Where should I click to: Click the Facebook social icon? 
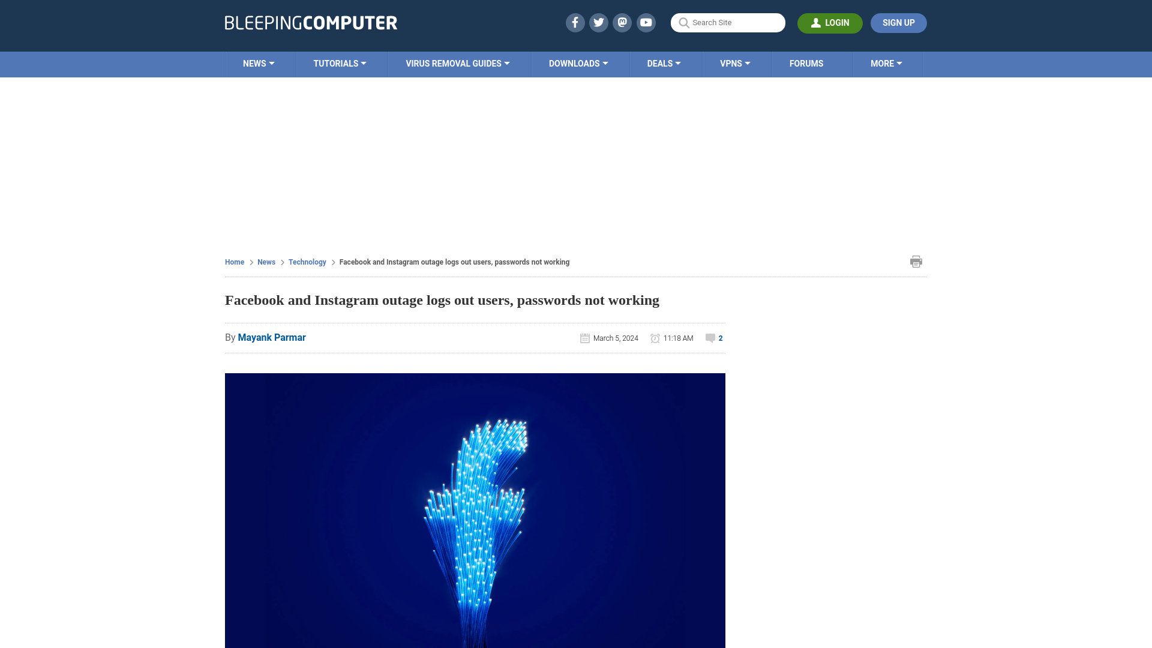[574, 22]
